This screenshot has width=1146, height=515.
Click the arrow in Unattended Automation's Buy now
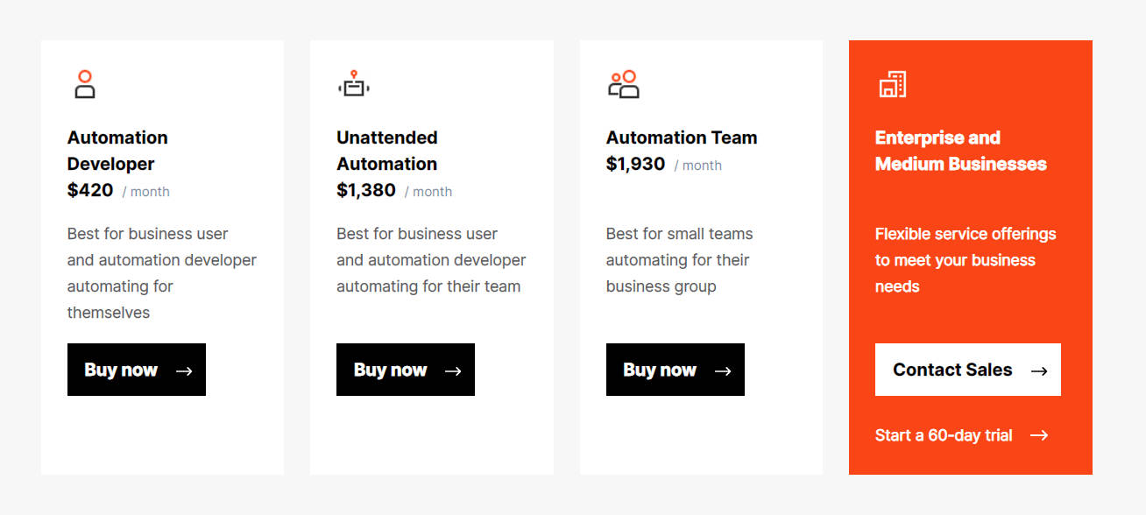coord(453,370)
